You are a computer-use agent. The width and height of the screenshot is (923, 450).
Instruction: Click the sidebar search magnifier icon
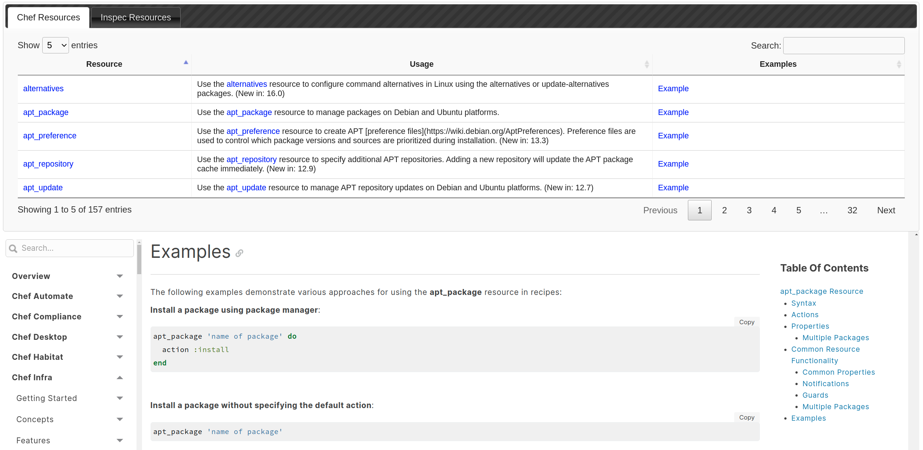(13, 249)
